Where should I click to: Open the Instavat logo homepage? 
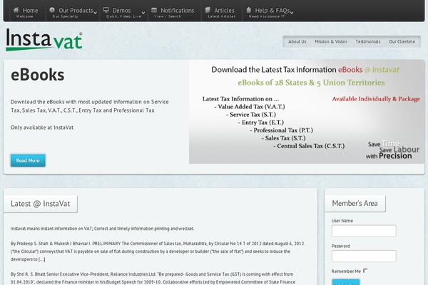44,40
